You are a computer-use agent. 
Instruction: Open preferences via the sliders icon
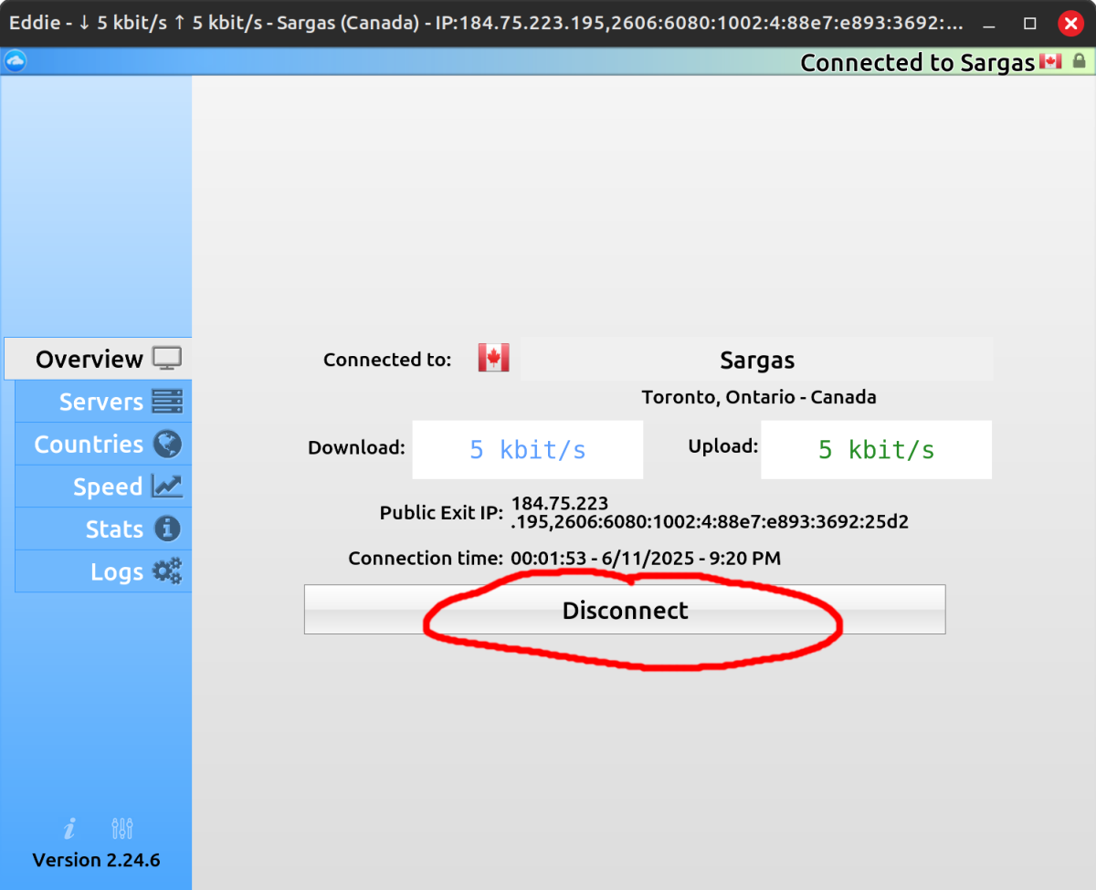[122, 828]
